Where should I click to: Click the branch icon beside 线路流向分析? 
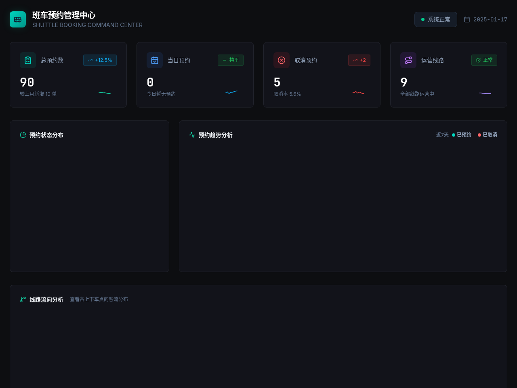[23, 299]
